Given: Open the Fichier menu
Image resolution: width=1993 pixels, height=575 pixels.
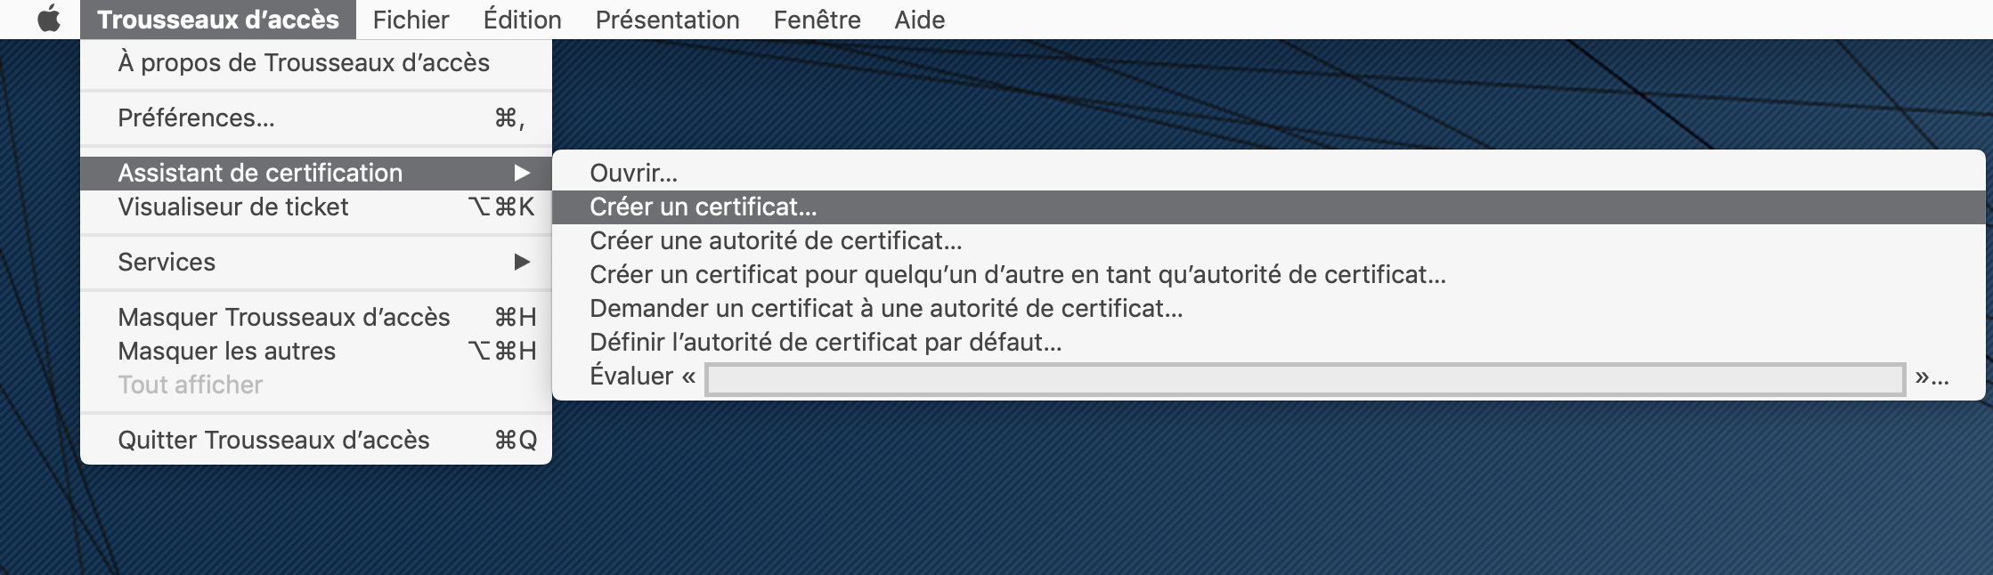Looking at the screenshot, I should (411, 20).
